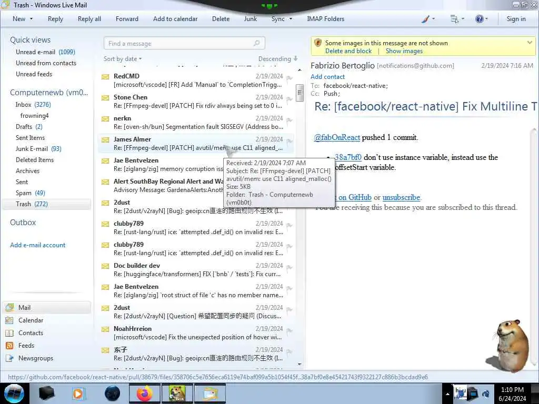
Task: Collapse the Quick views header
Action: 30,40
